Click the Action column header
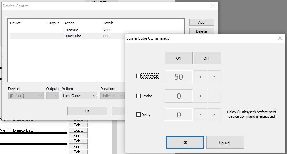The width and height of the screenshot is (287, 154). coord(81,23)
